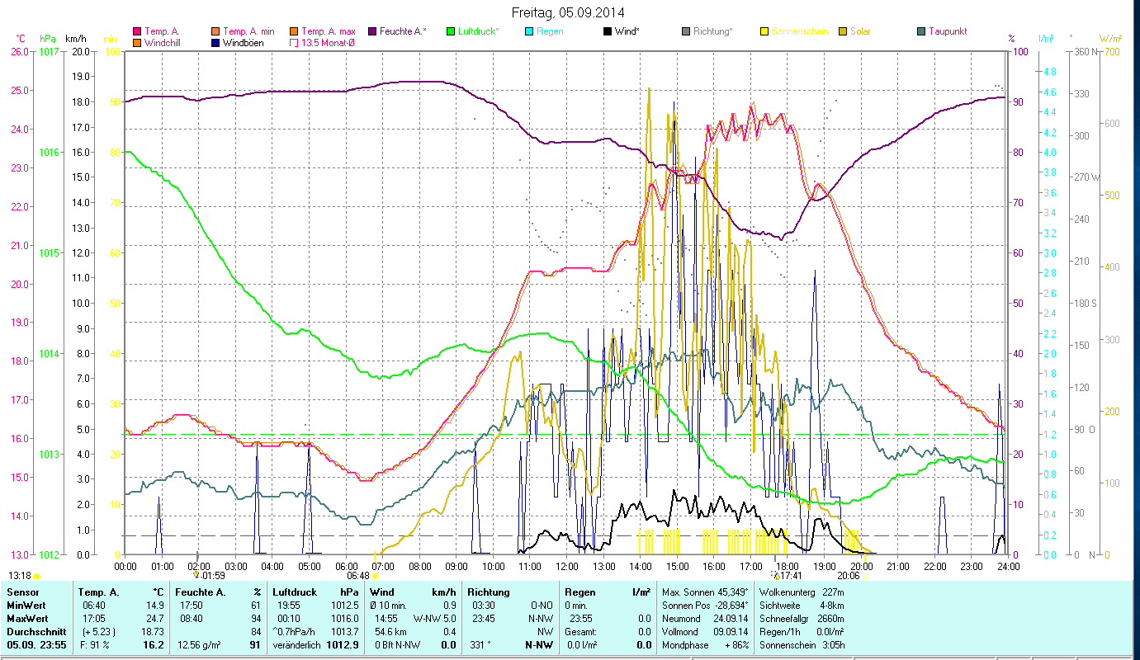Click the Taupunkt legend label
Image resolution: width=1140 pixels, height=660 pixels.
(x=948, y=31)
